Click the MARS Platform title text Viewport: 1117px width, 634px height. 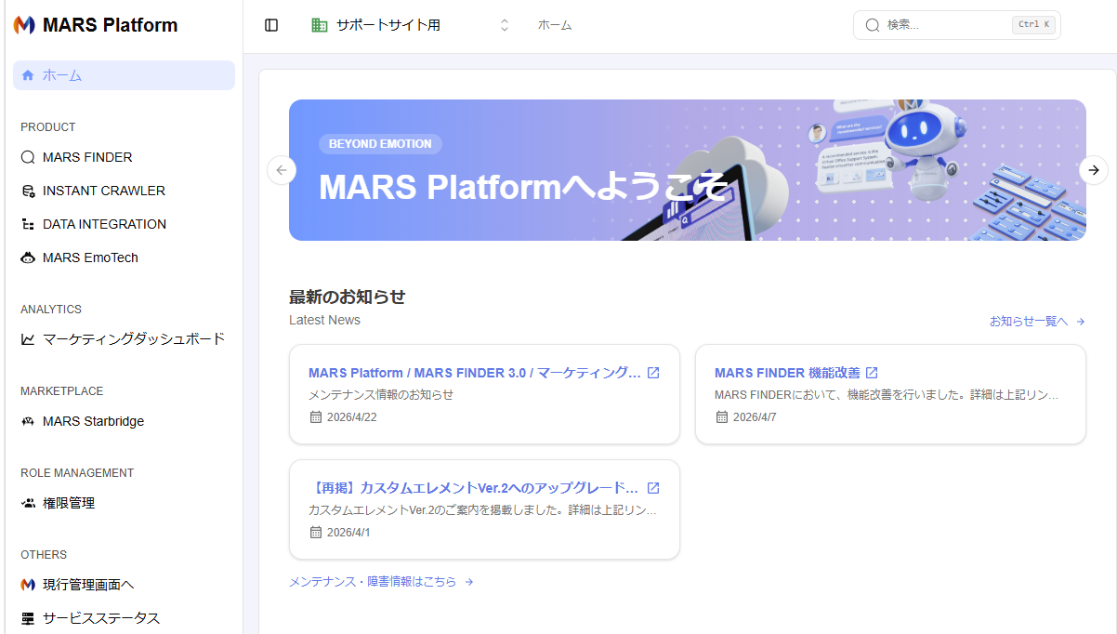coord(111,25)
